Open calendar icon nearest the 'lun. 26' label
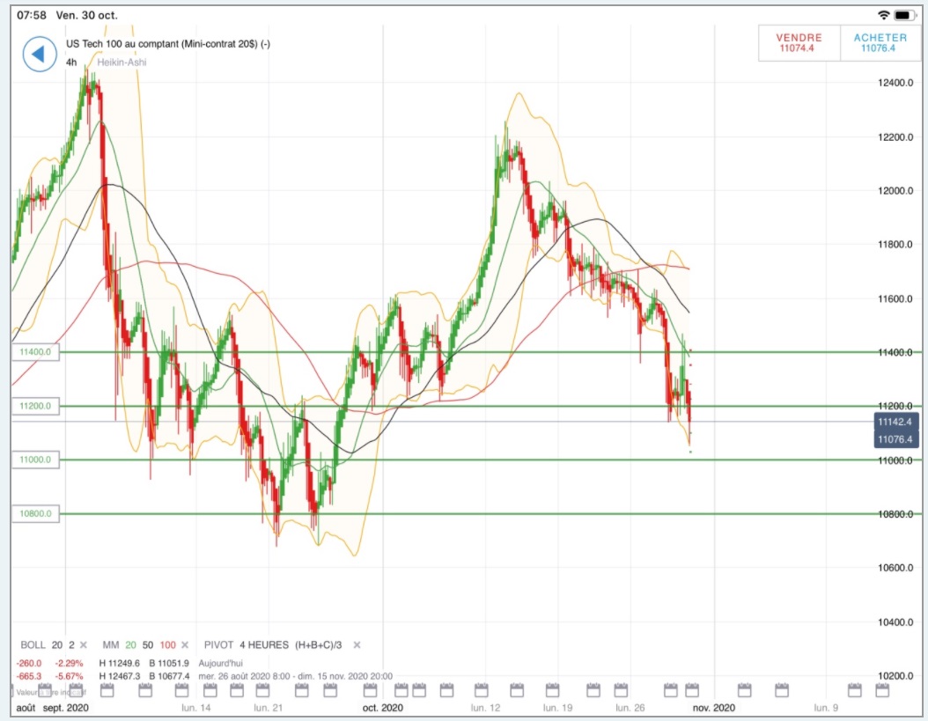 621,690
